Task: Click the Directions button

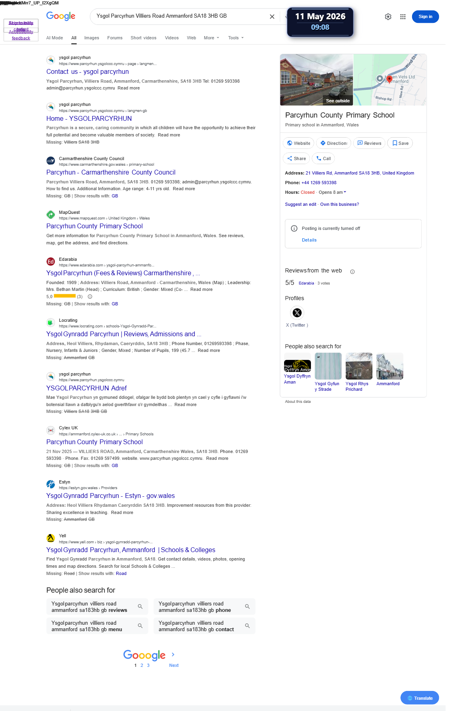Action: (333, 143)
